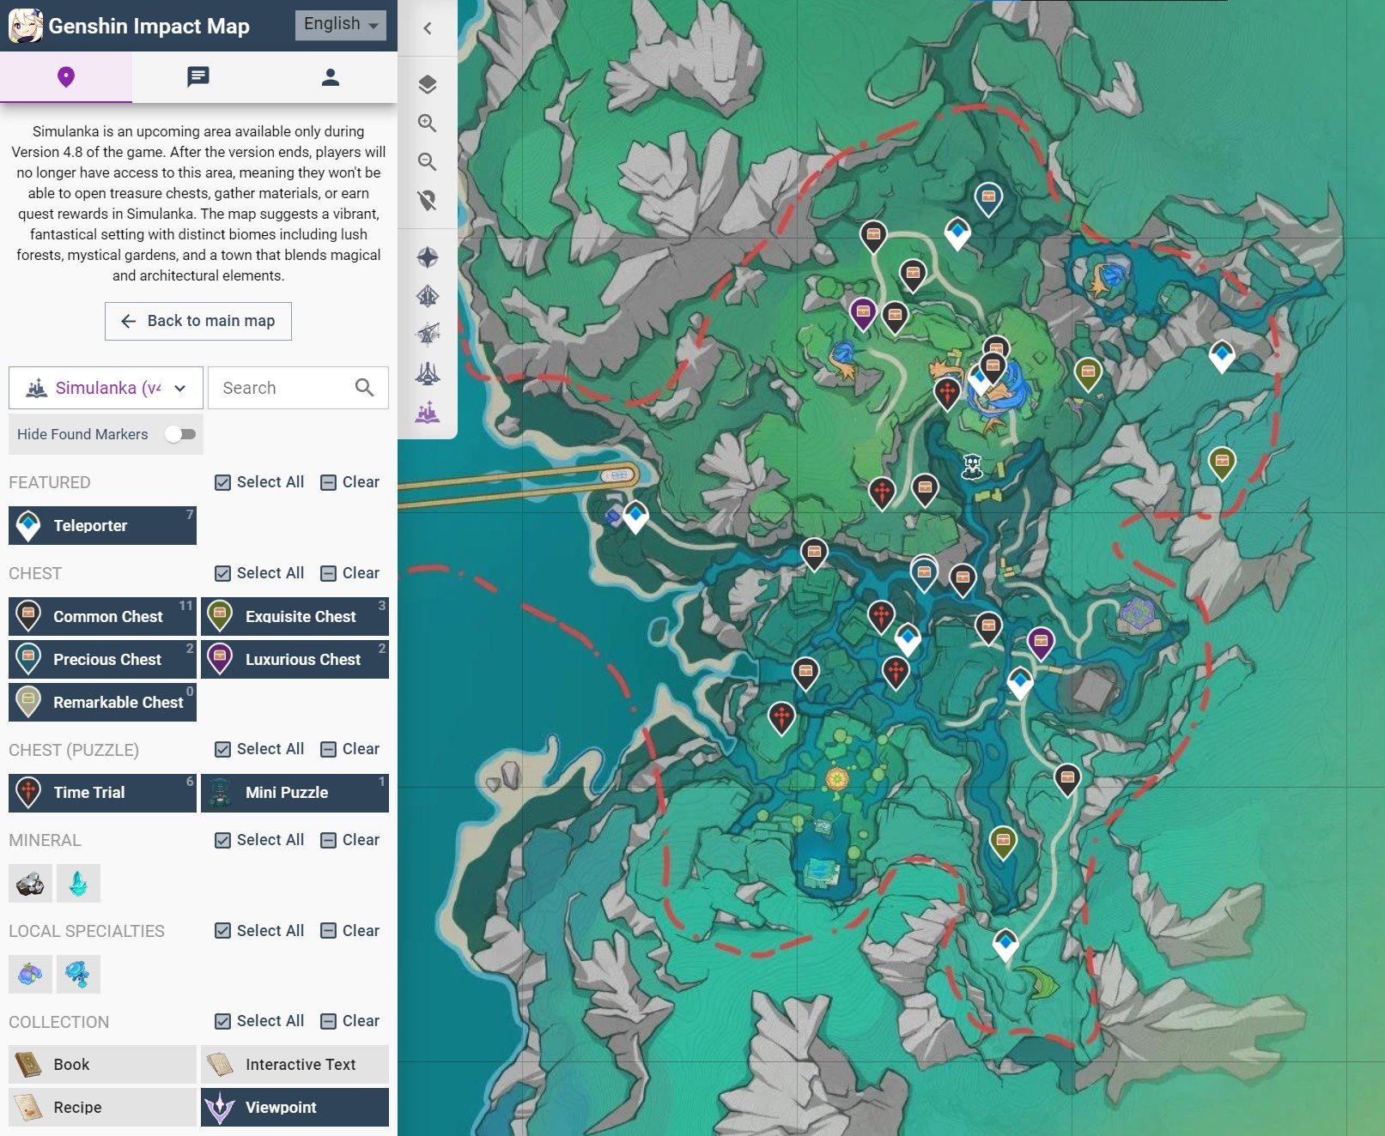Click the 'Genshin Impact Map' title
The height and width of the screenshot is (1136, 1385).
149,27
